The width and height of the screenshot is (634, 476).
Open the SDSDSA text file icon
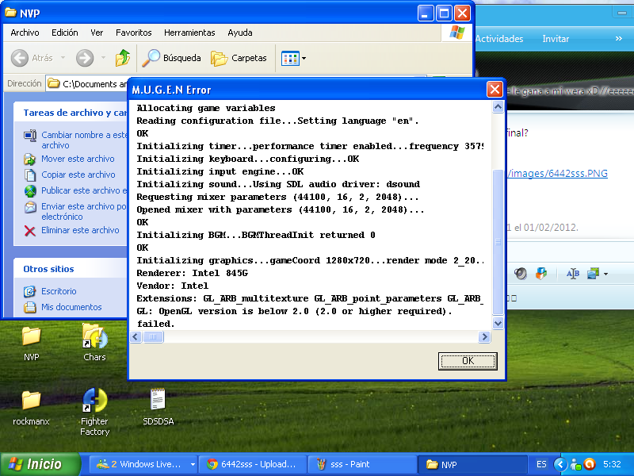click(157, 400)
